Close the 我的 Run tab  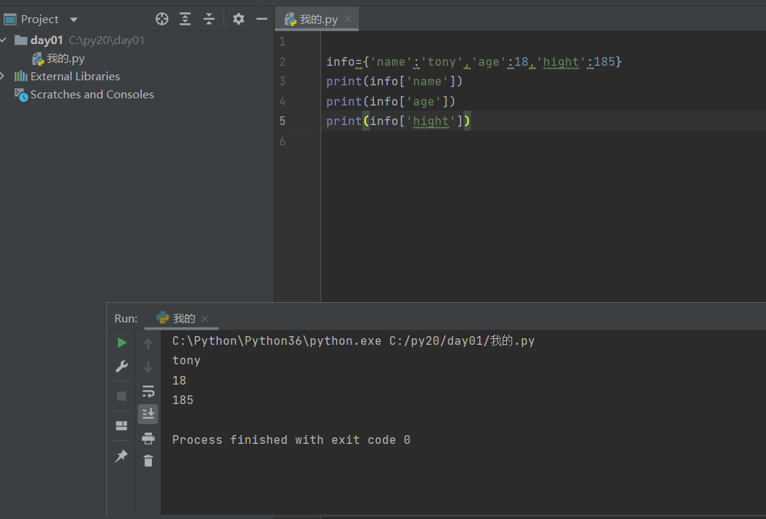(x=205, y=318)
